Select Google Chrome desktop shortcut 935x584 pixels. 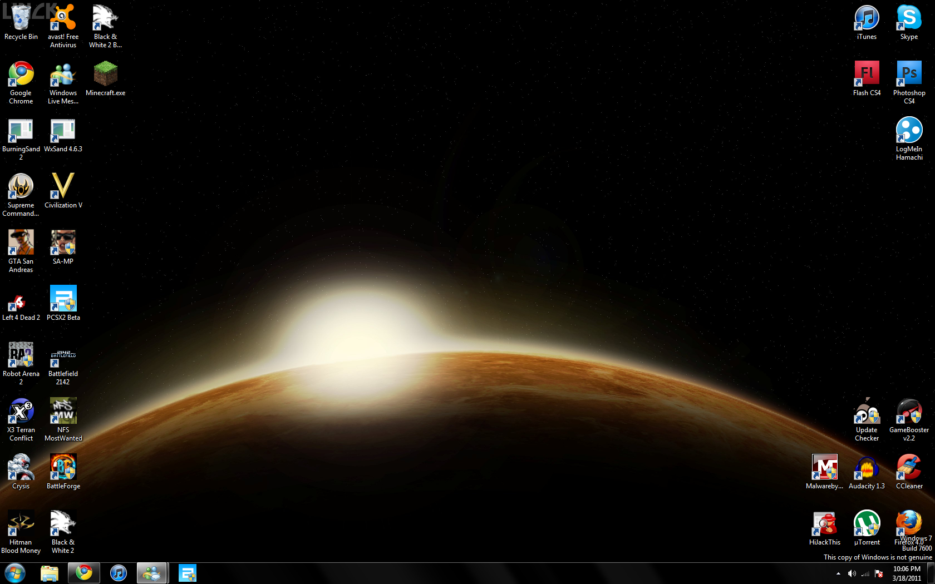coord(21,82)
